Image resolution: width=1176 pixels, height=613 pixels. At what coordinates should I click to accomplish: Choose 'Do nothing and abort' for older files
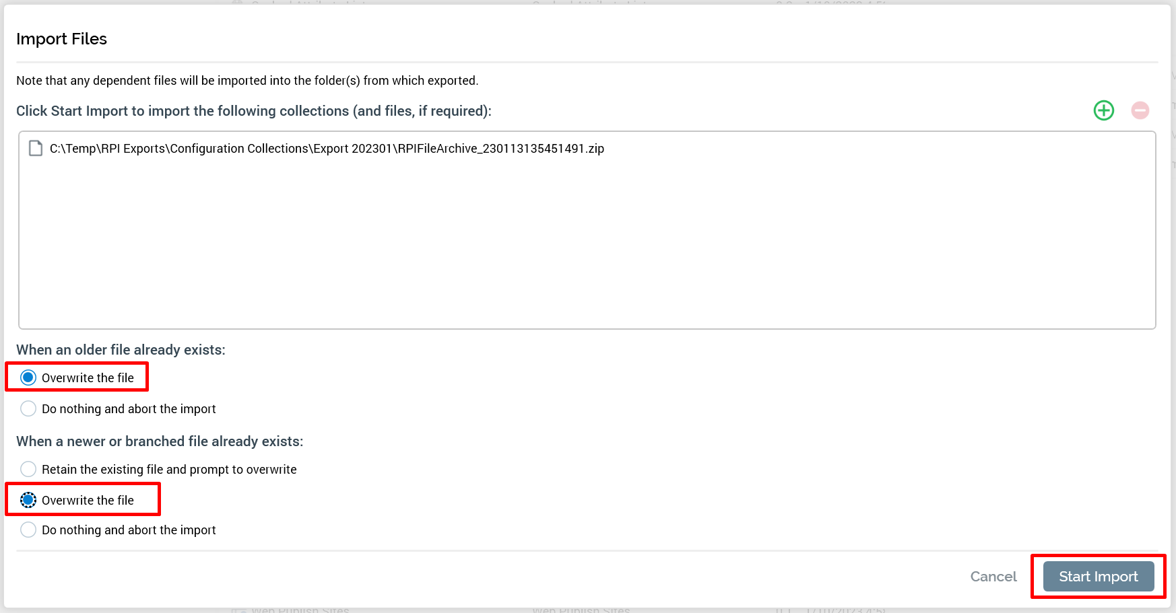pos(28,408)
